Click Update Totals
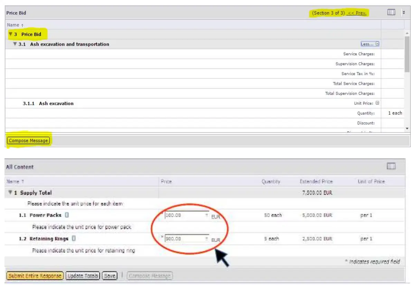The width and height of the screenshot is (411, 285). tap(82, 276)
